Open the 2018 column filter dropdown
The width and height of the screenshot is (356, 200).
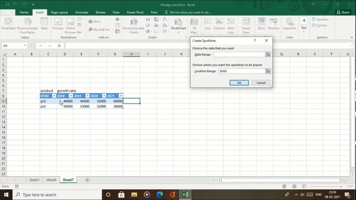coord(71,96)
